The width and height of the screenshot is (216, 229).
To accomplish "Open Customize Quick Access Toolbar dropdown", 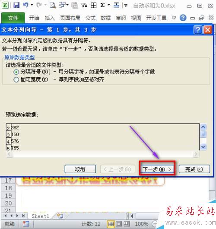I will click(126, 6).
